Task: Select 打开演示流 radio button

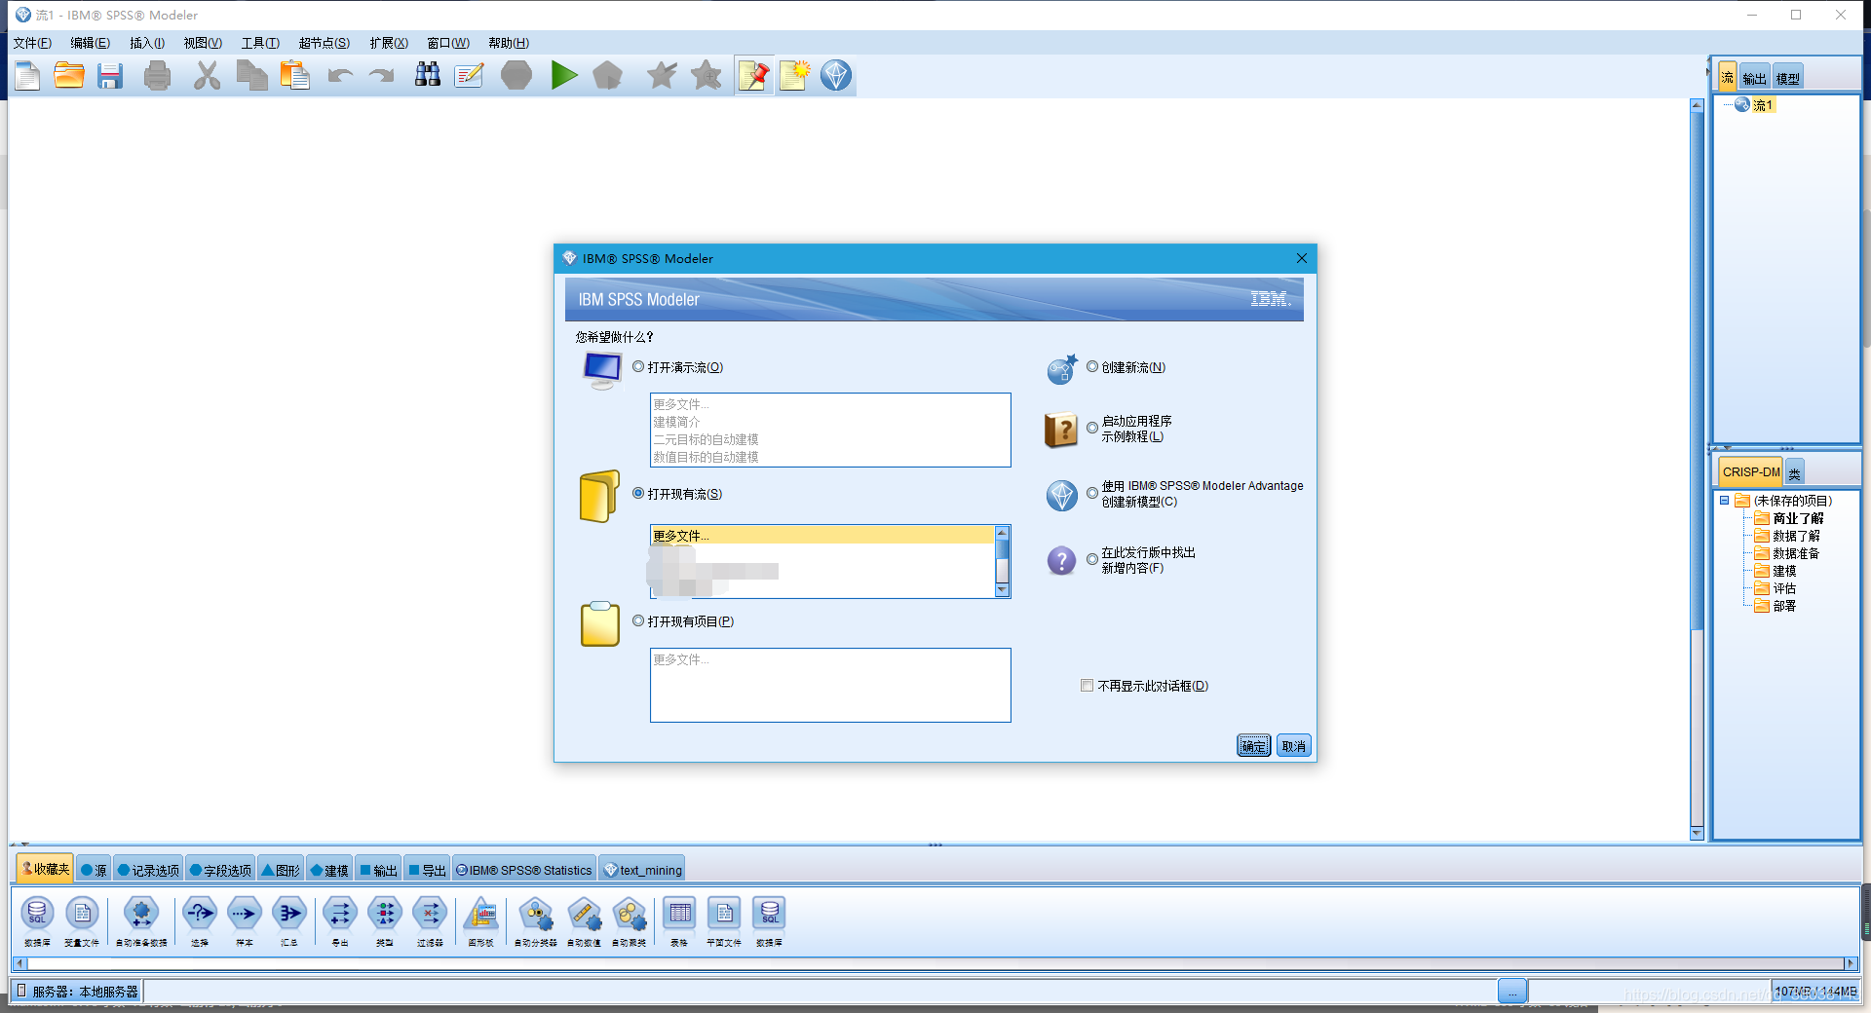Action: point(638,367)
